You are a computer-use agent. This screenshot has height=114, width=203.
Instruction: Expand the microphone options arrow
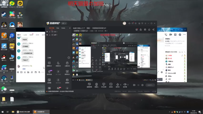[x=121, y=85]
